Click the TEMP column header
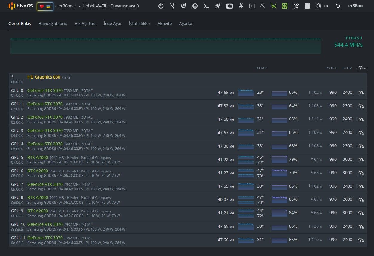 click(262, 68)
